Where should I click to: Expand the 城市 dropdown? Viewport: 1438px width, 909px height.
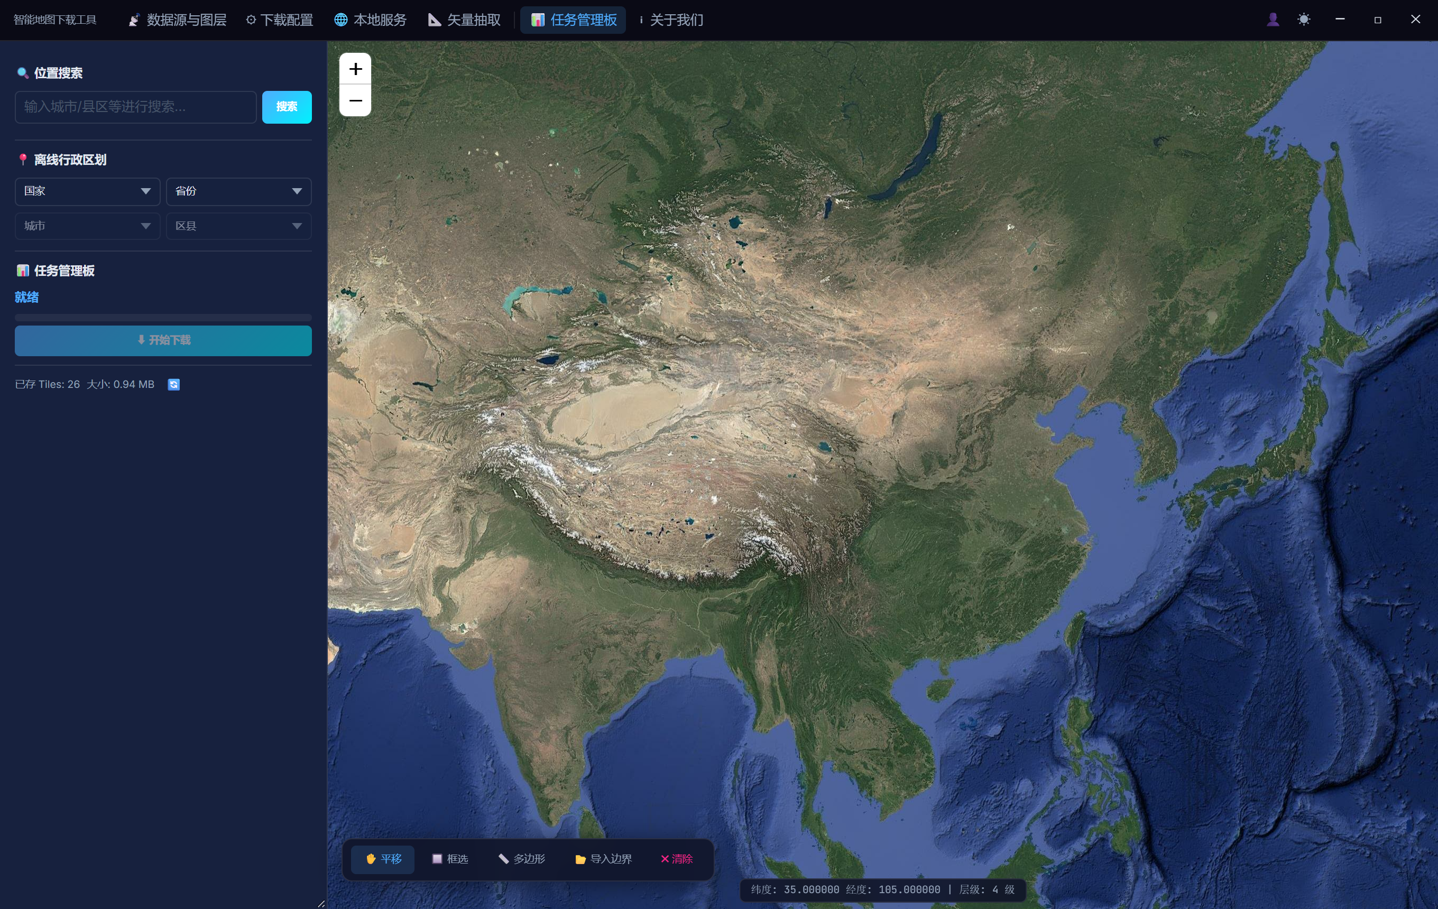tap(87, 226)
